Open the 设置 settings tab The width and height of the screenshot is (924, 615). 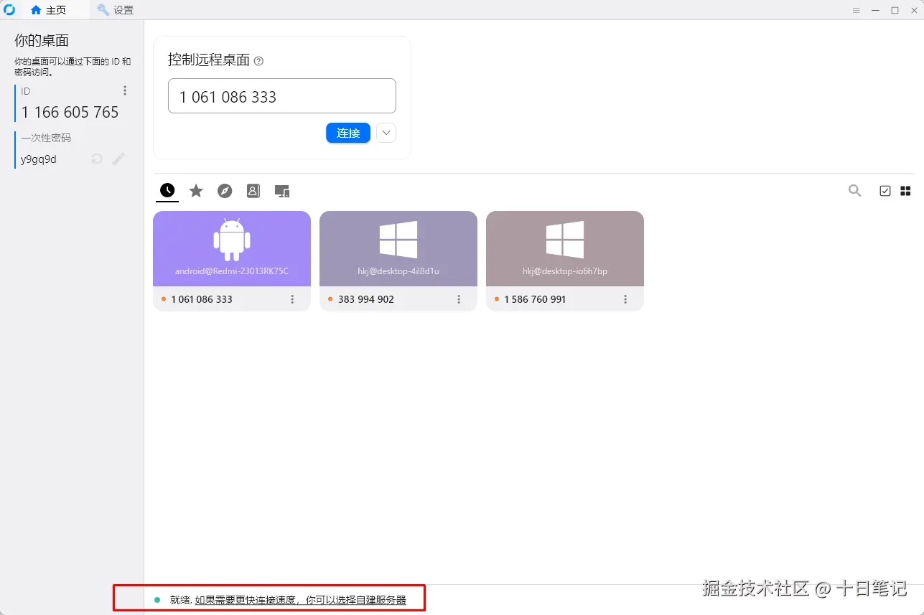tap(115, 10)
